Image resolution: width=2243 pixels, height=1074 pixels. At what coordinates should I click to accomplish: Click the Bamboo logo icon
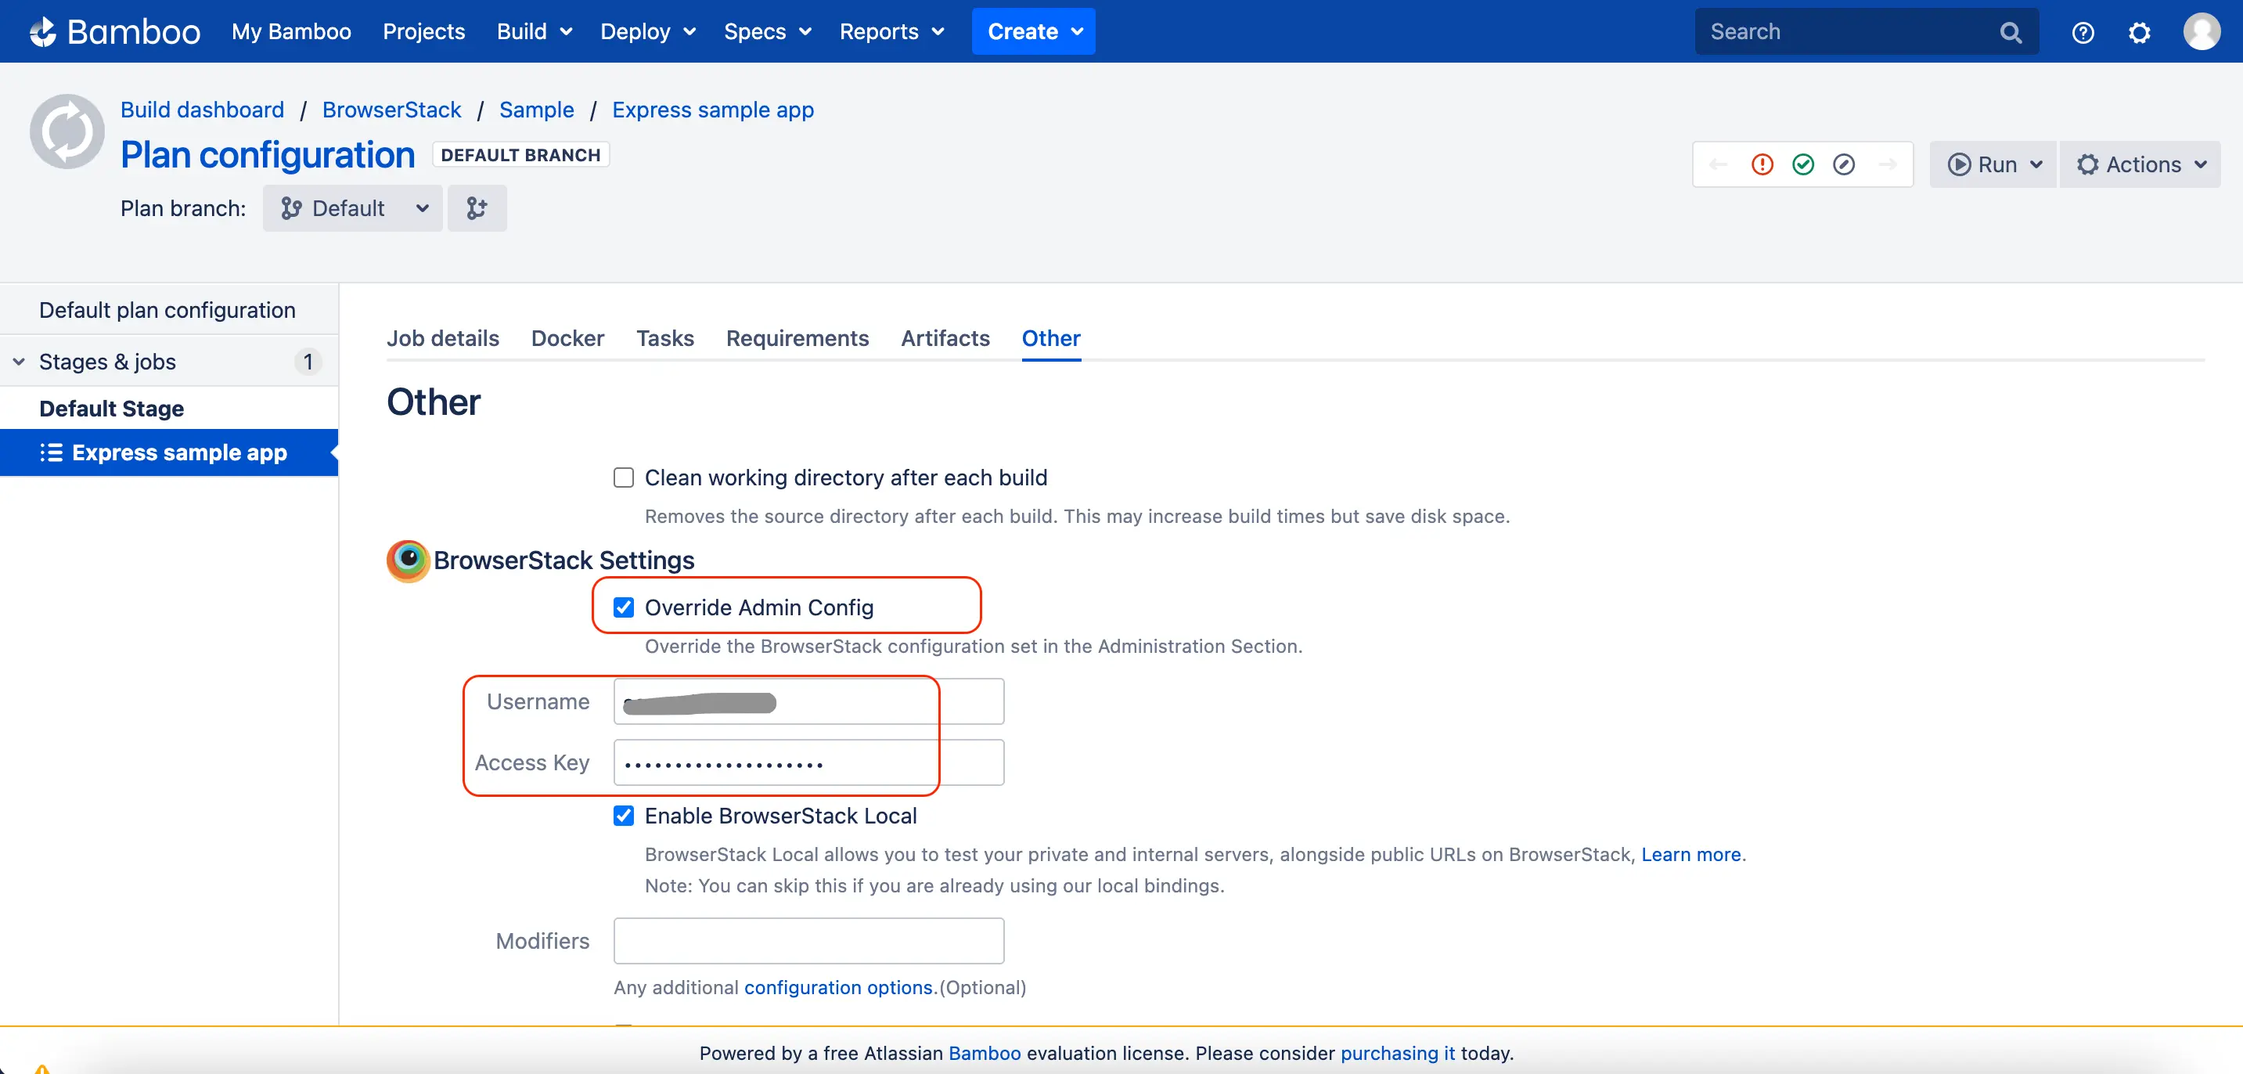[x=41, y=32]
